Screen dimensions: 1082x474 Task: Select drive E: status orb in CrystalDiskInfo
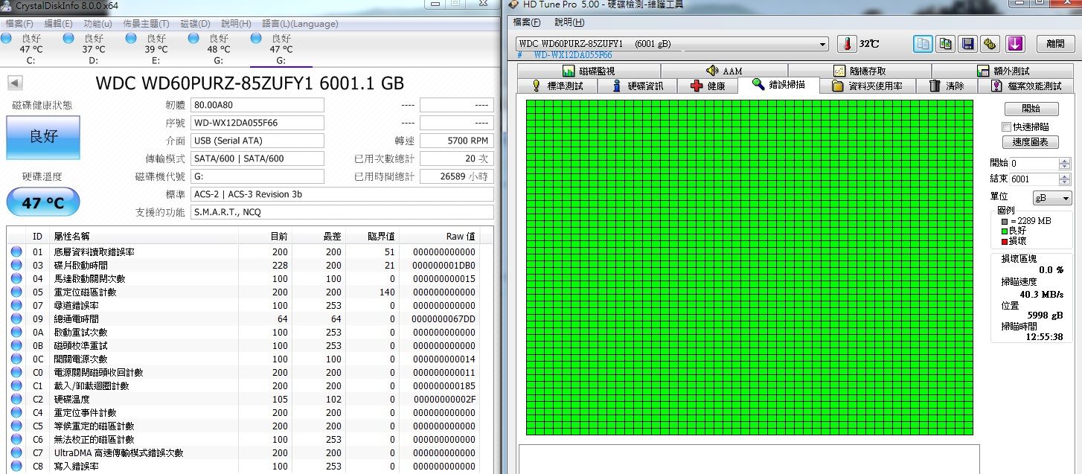131,38
